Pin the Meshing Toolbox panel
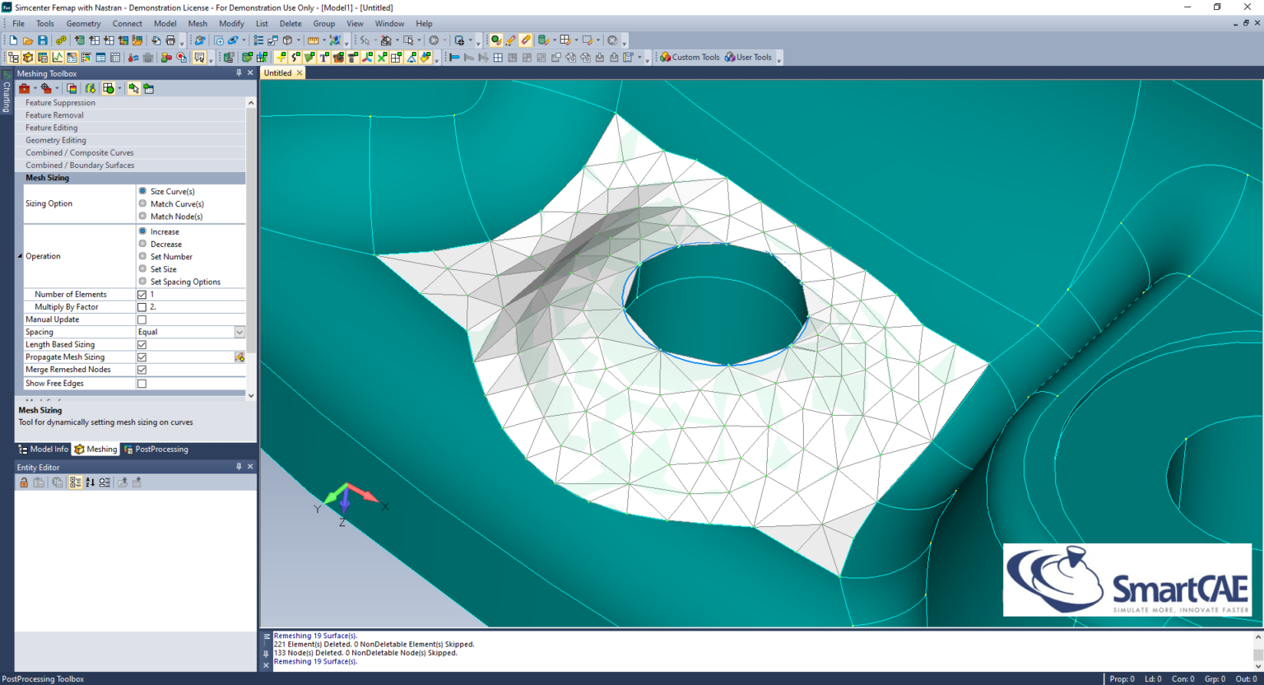 coord(239,73)
